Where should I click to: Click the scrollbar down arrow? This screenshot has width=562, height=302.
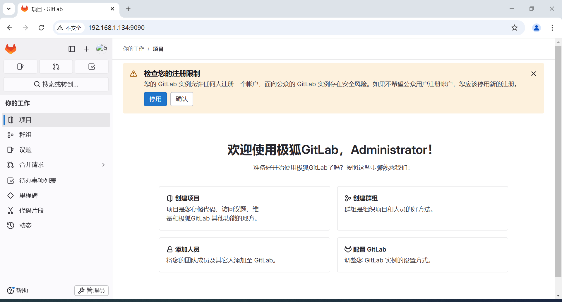558,296
